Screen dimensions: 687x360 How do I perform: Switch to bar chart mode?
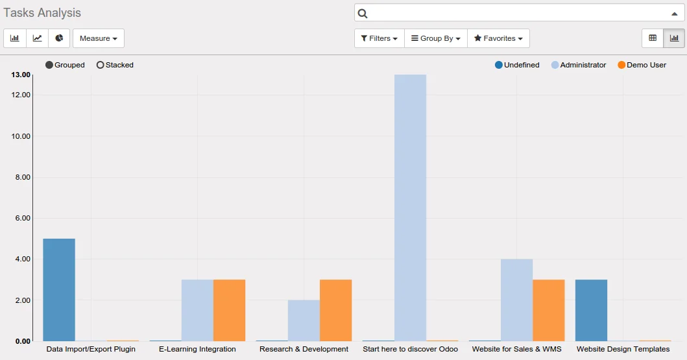click(15, 38)
